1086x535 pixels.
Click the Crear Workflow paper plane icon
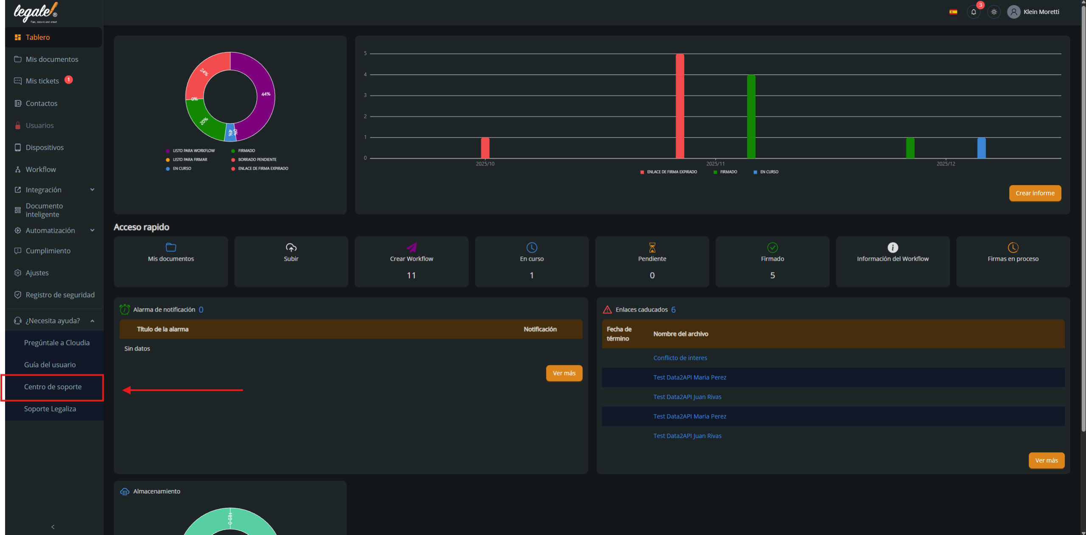pyautogui.click(x=411, y=247)
